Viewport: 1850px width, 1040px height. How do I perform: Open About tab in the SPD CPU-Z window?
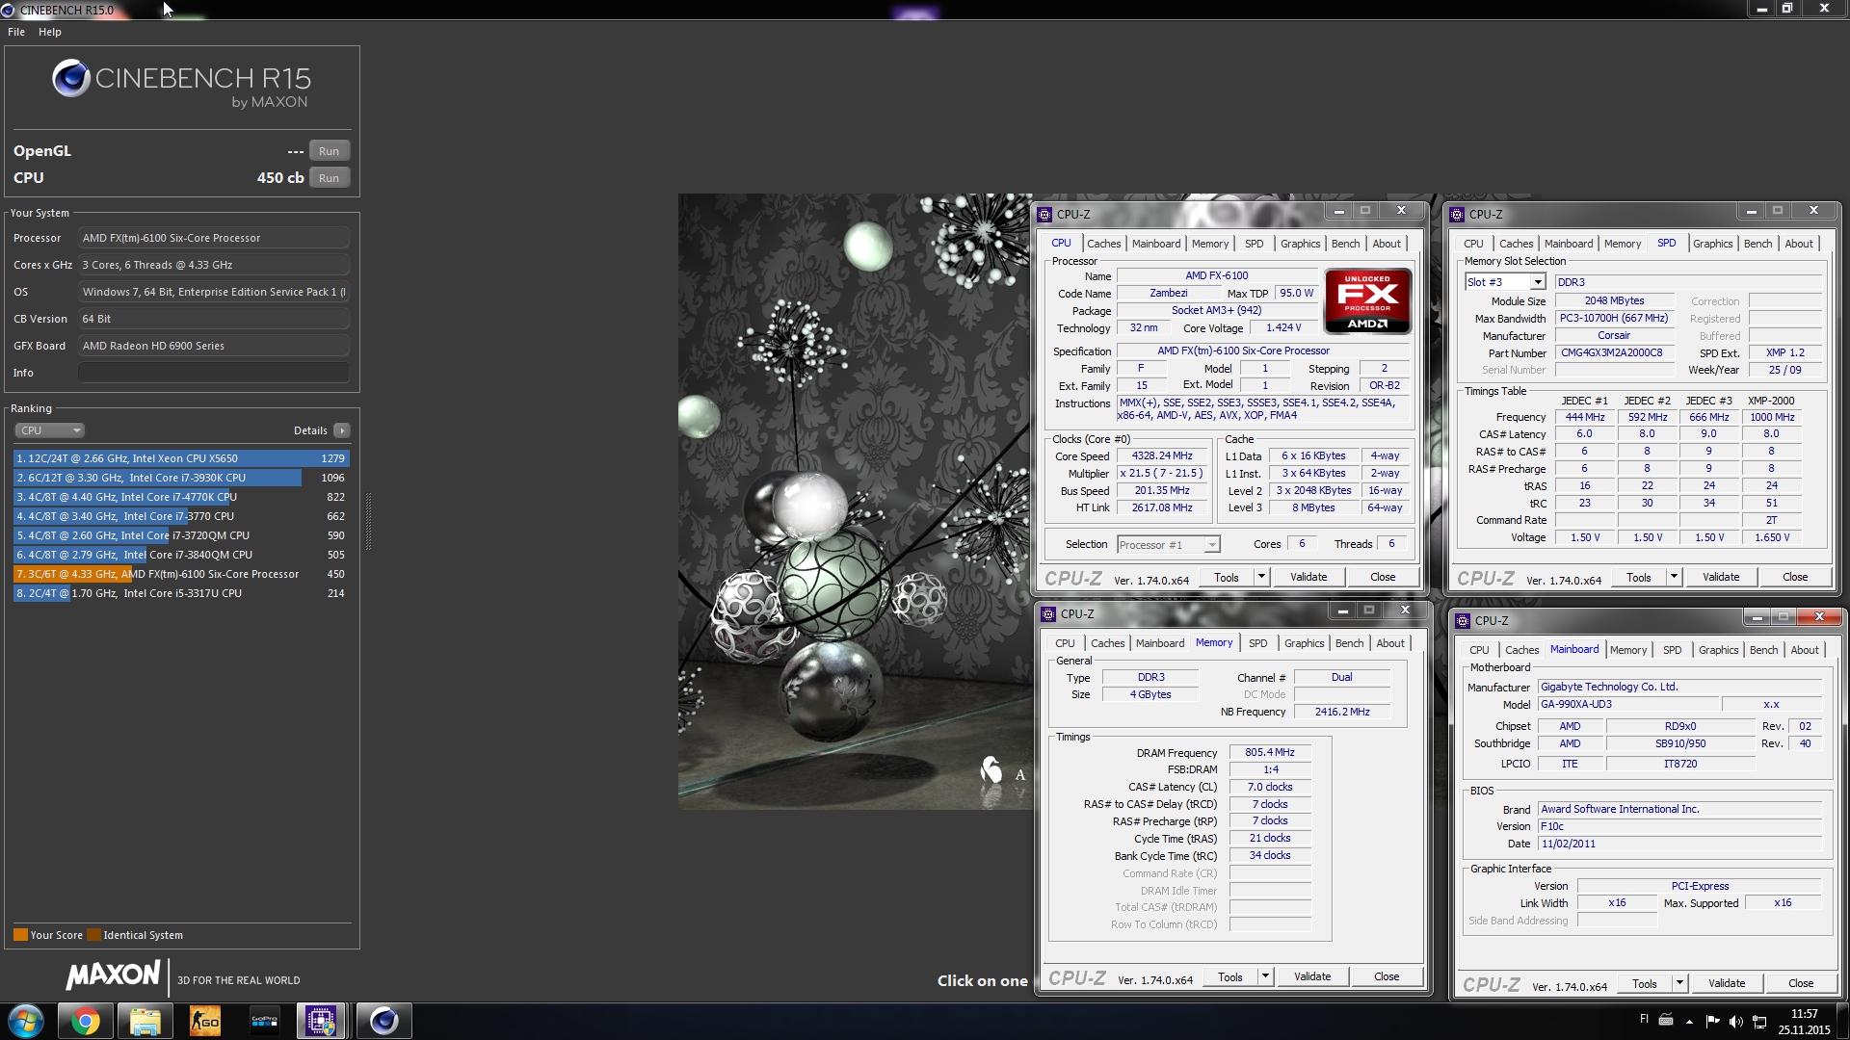coord(1799,244)
